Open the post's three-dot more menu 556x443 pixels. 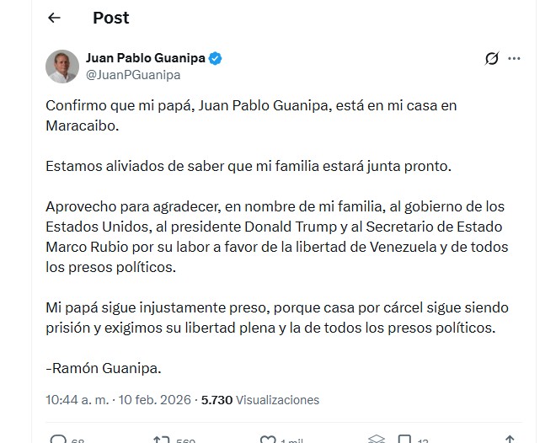pyautogui.click(x=515, y=59)
